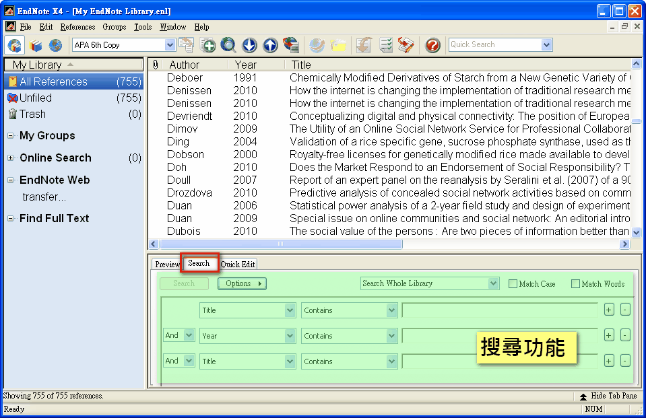Image resolution: width=646 pixels, height=418 pixels.
Task: Click the paperclip attachment column header
Action: 156,65
